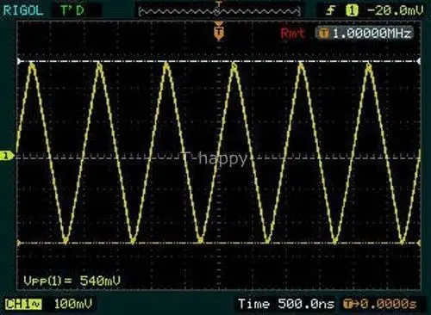Click the waveform memory overview bar
The height and width of the screenshot is (315, 431).
[220, 11]
